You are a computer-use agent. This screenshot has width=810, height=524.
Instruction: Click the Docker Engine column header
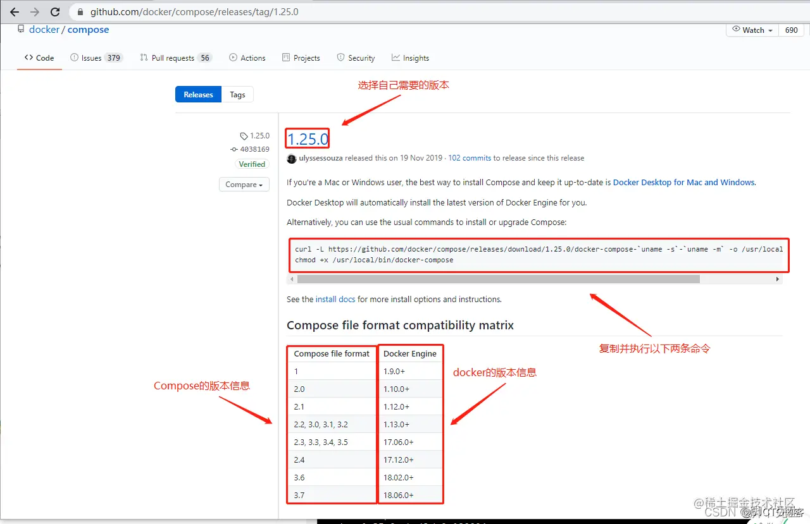coord(410,354)
